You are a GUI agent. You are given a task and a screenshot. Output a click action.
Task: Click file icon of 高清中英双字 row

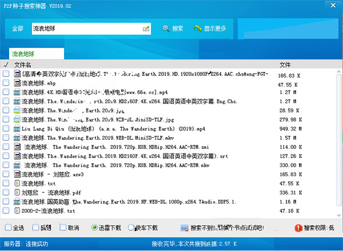17,74
